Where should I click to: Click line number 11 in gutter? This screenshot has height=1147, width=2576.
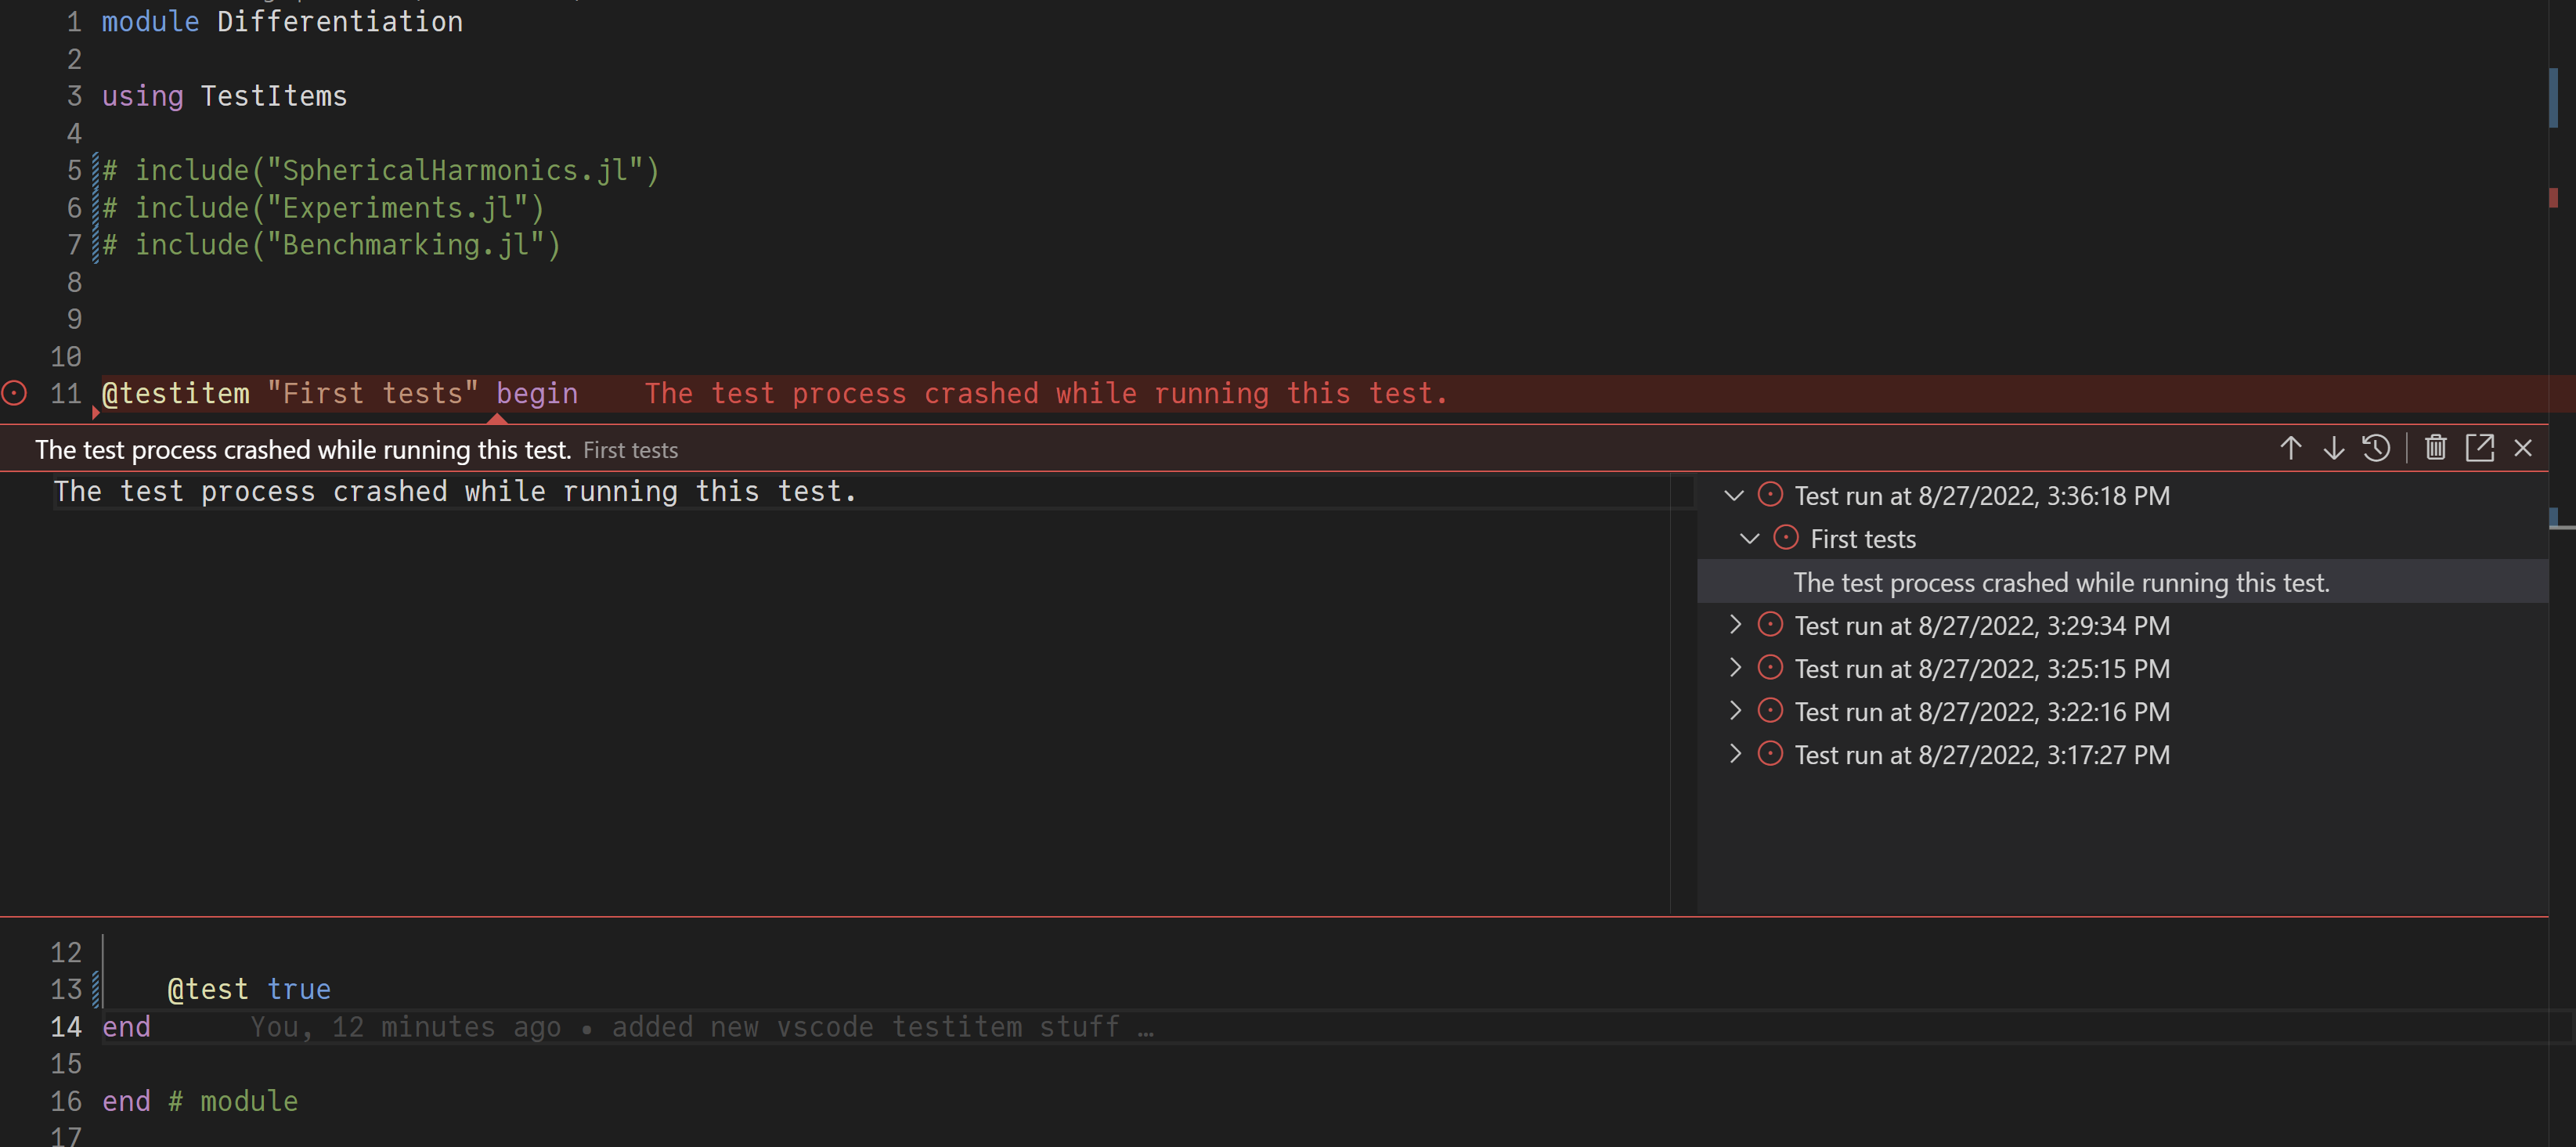click(x=66, y=394)
